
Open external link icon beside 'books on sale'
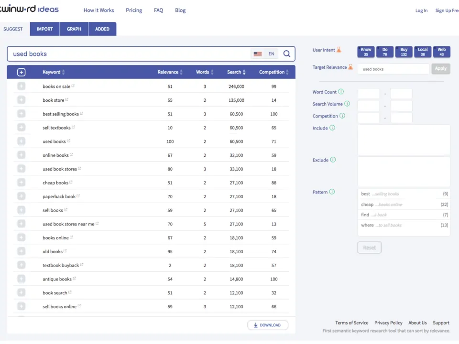pos(73,86)
